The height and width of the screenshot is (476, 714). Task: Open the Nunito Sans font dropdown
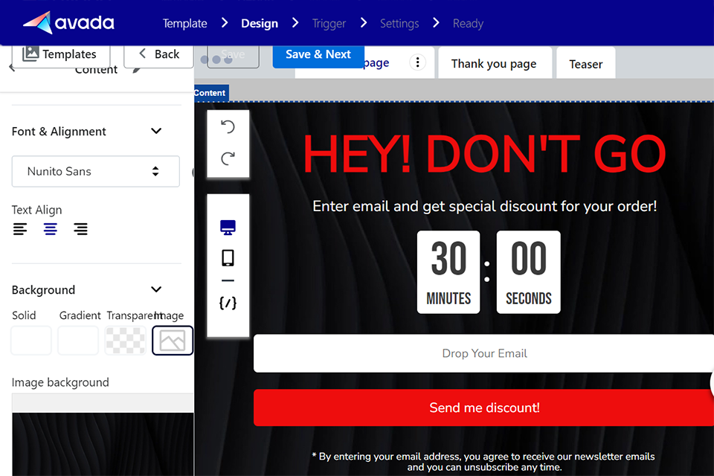click(x=96, y=171)
